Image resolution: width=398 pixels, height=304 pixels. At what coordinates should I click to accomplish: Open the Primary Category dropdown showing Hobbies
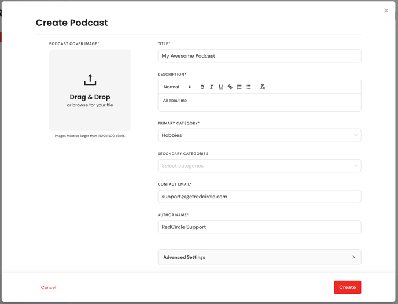click(x=259, y=135)
